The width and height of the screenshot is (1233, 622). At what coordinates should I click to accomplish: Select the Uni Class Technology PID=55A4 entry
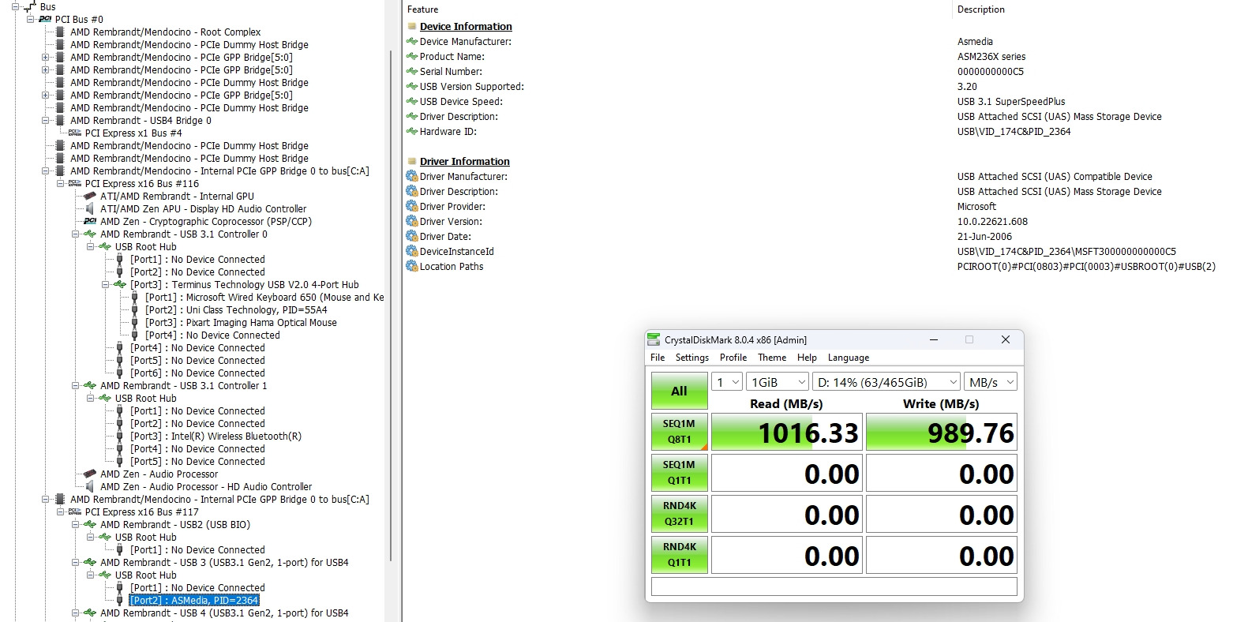pos(236,309)
